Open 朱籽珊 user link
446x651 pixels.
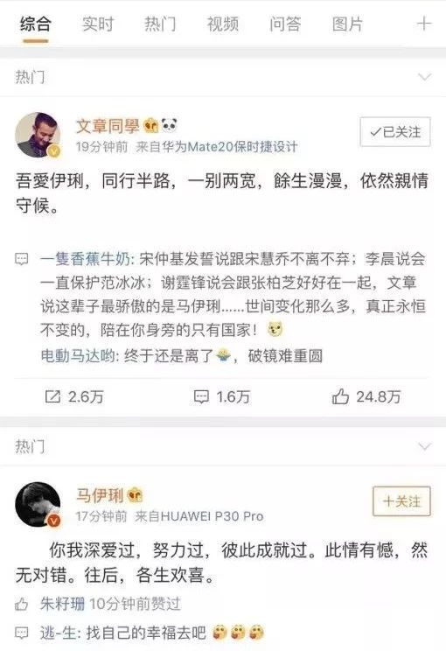point(62,604)
